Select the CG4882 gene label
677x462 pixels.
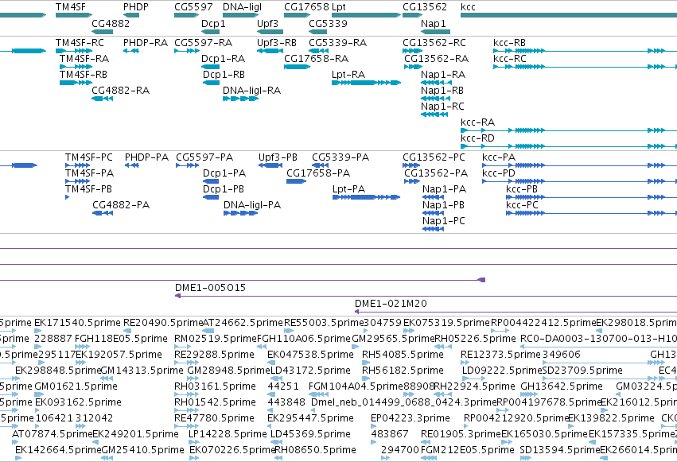coord(111,23)
